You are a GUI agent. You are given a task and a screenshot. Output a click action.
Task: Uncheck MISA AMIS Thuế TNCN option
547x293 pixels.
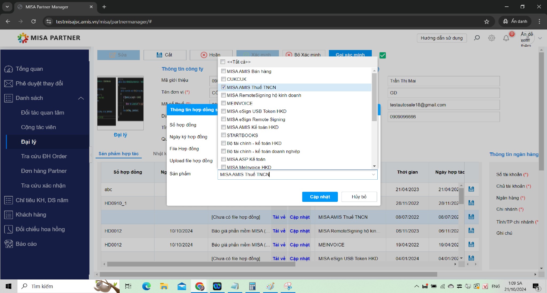coord(224,87)
